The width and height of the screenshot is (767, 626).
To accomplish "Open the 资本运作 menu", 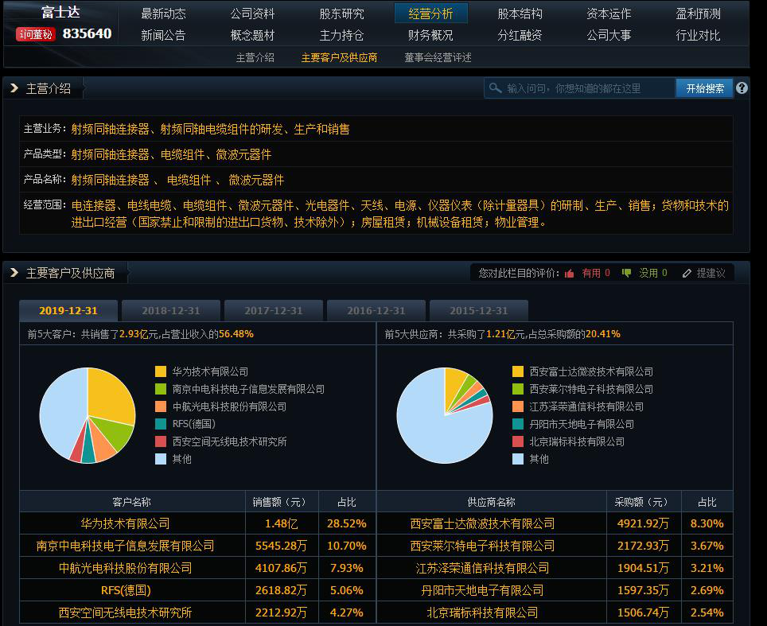I will click(609, 14).
